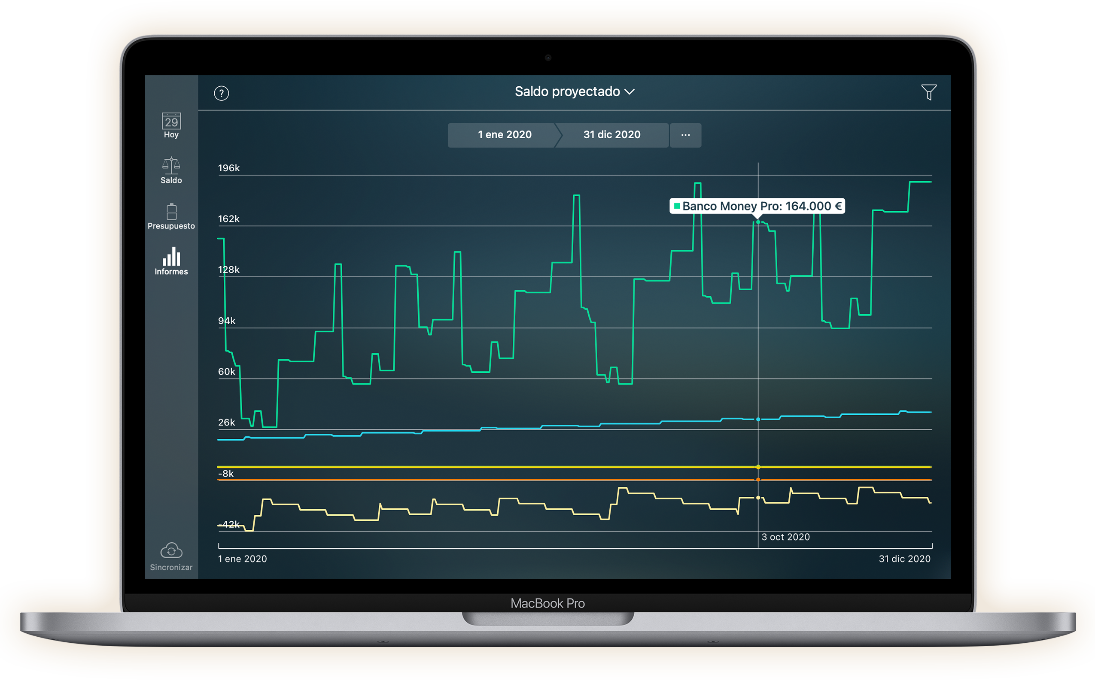Click the 26k axis label

(227, 422)
